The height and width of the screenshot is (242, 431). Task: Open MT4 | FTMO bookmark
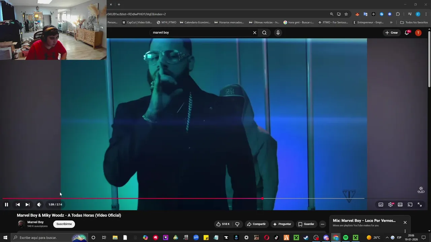166,23
